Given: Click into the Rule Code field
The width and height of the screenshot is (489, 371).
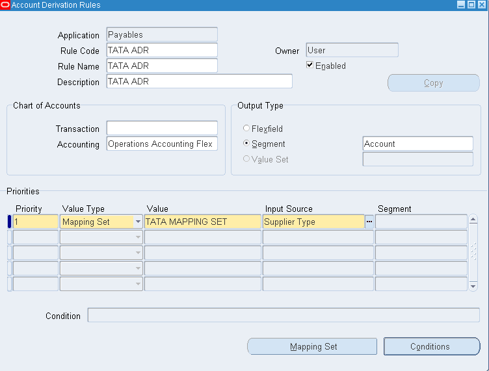Looking at the screenshot, I should (x=161, y=51).
